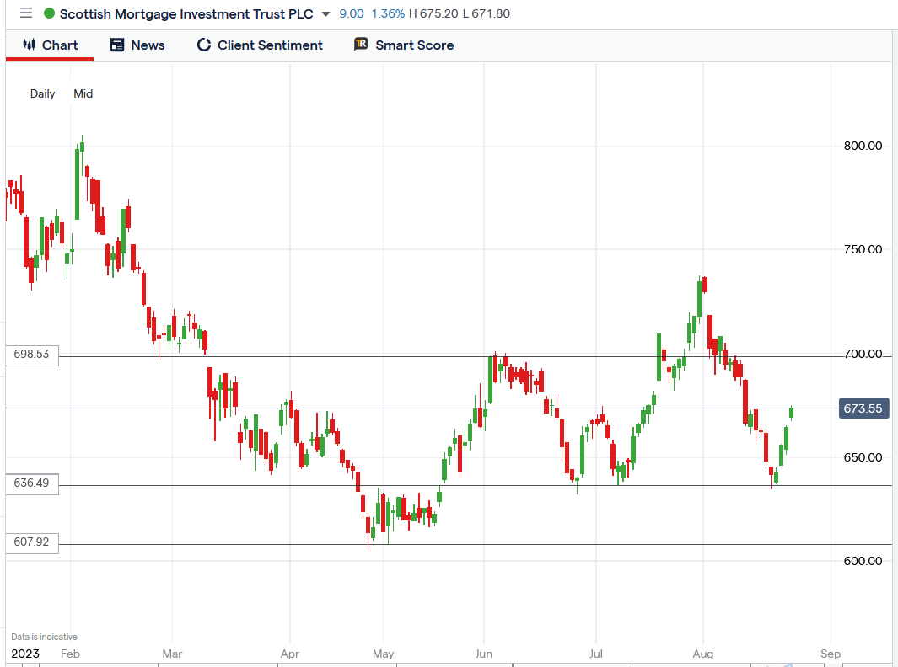Click the Scottish Mortgage Investment Trust PLC title
The image size is (898, 667).
186,13
